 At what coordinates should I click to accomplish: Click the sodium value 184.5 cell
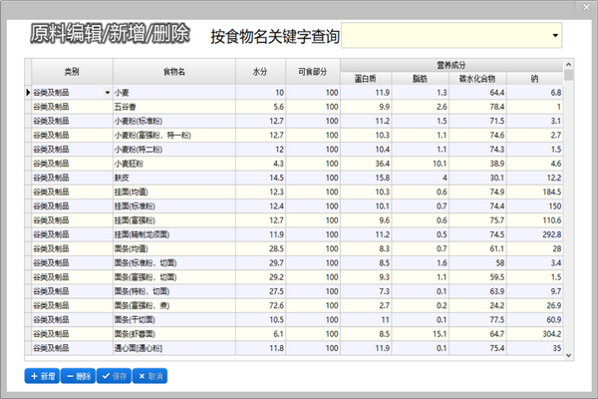coord(534,193)
